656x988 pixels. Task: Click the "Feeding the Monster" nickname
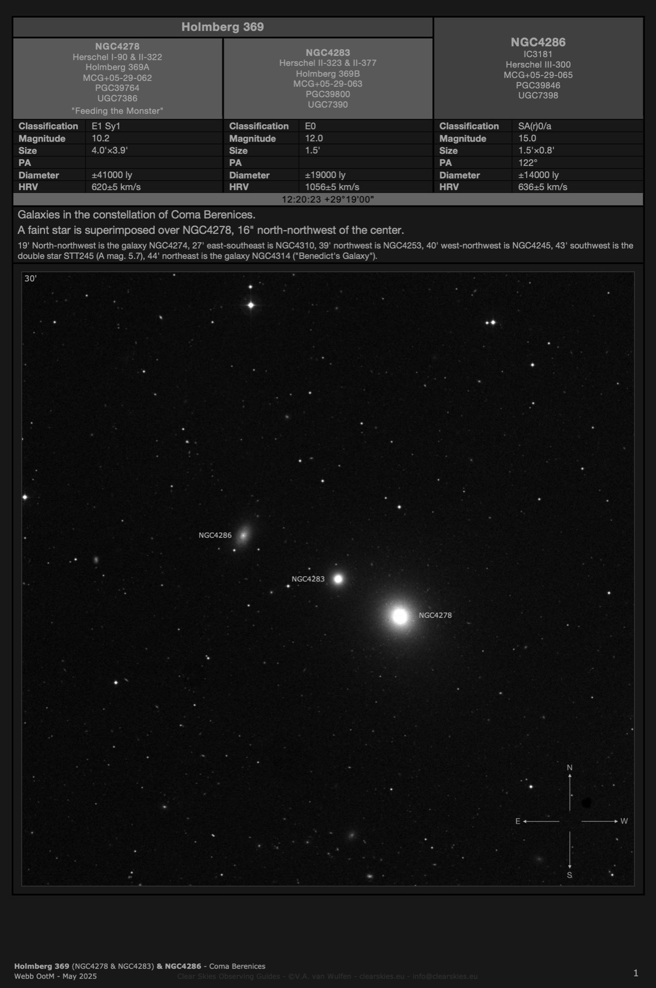[118, 111]
